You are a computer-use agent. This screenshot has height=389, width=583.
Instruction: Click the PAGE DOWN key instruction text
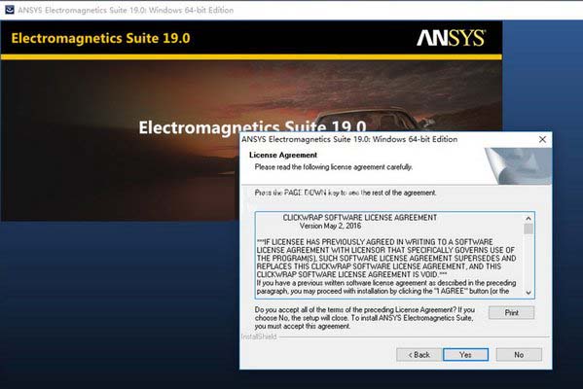click(346, 193)
